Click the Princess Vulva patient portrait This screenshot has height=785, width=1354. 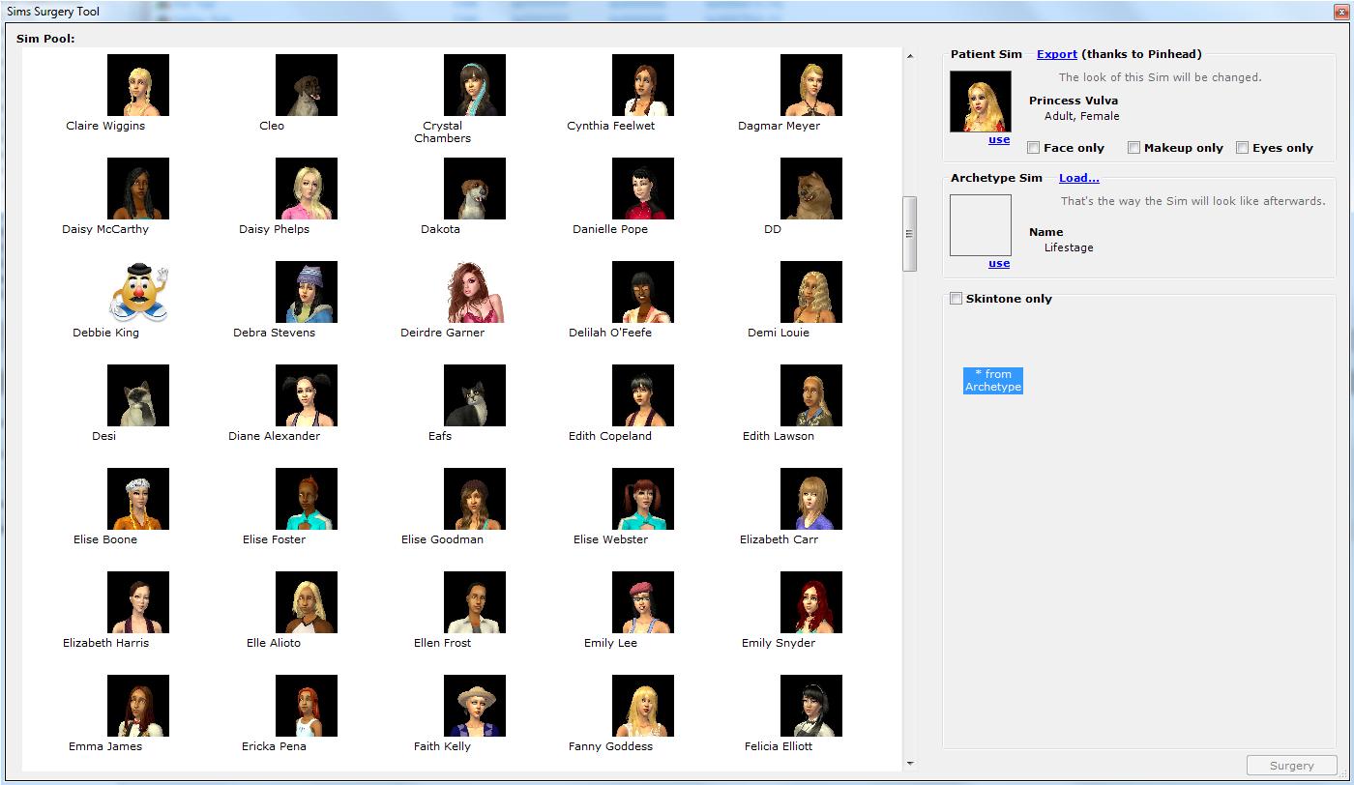point(980,101)
